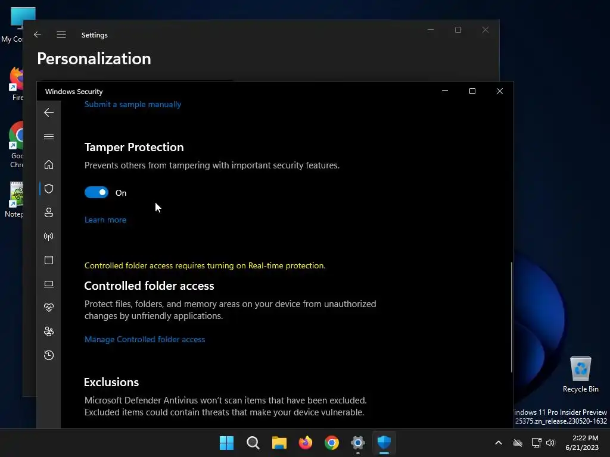The height and width of the screenshot is (457, 610).
Task: Launch Firefox from taskbar
Action: click(x=306, y=443)
